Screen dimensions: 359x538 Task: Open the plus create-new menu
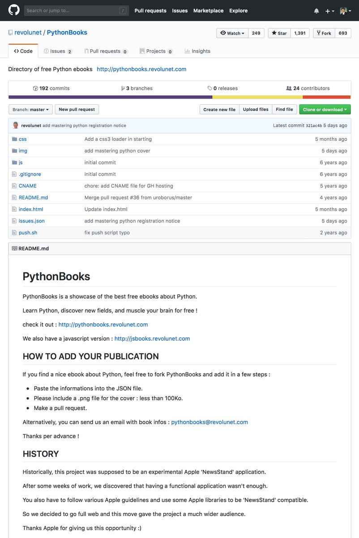[329, 11]
